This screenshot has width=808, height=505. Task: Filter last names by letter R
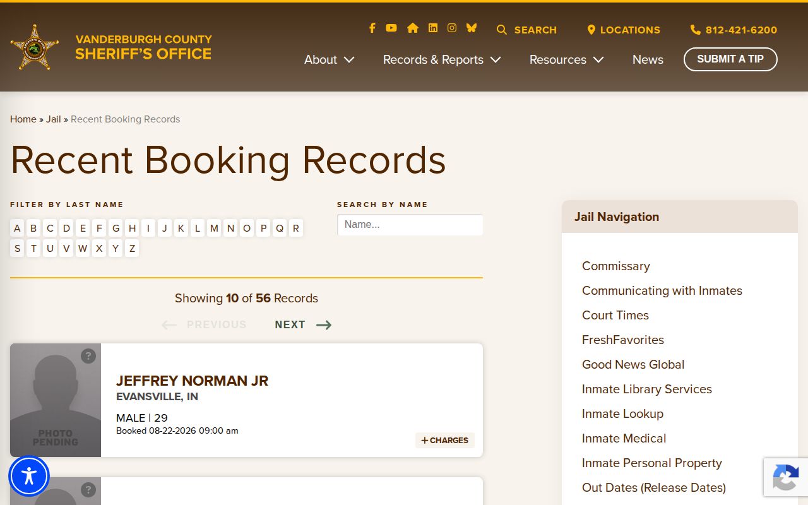coord(296,229)
